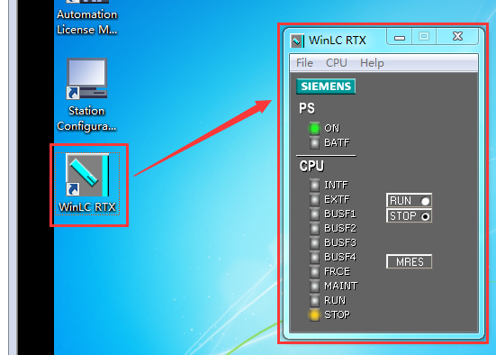Click the BUSF1 indicator LED

[314, 214]
